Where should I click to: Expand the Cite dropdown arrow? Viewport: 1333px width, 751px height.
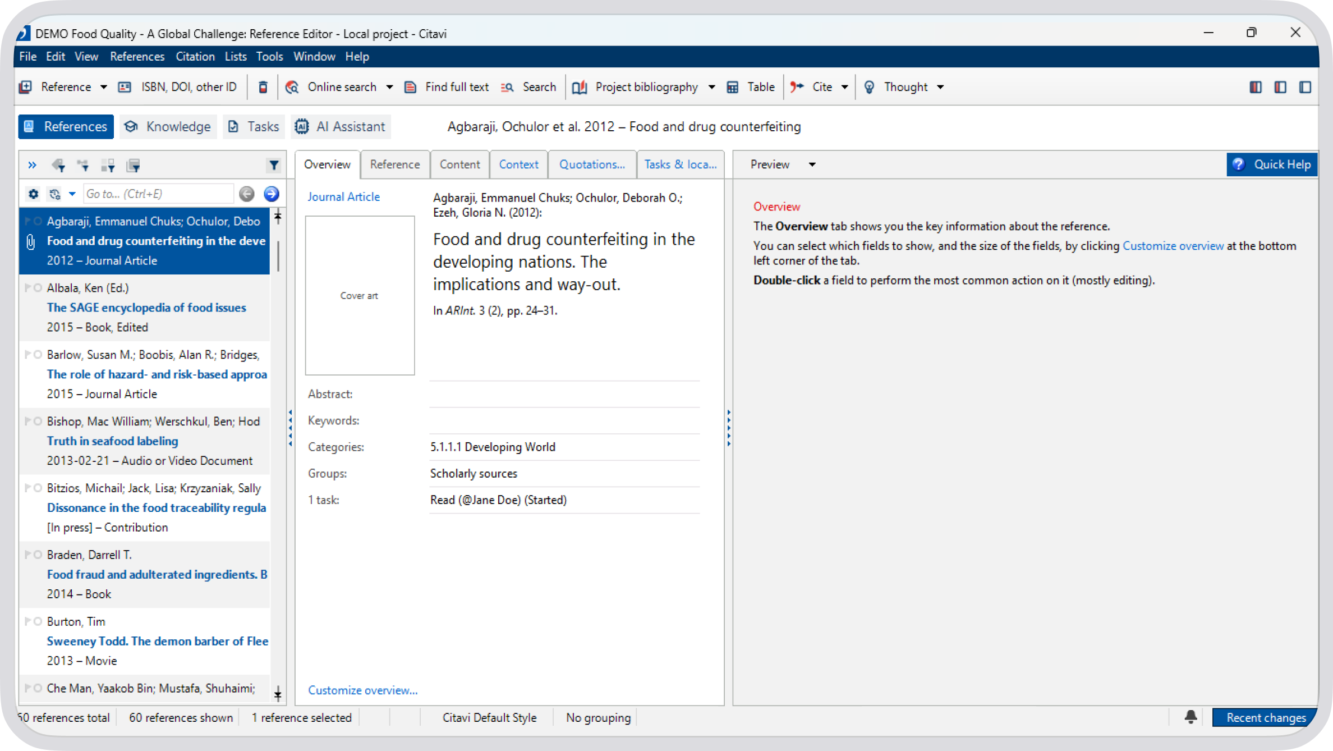pyautogui.click(x=844, y=87)
